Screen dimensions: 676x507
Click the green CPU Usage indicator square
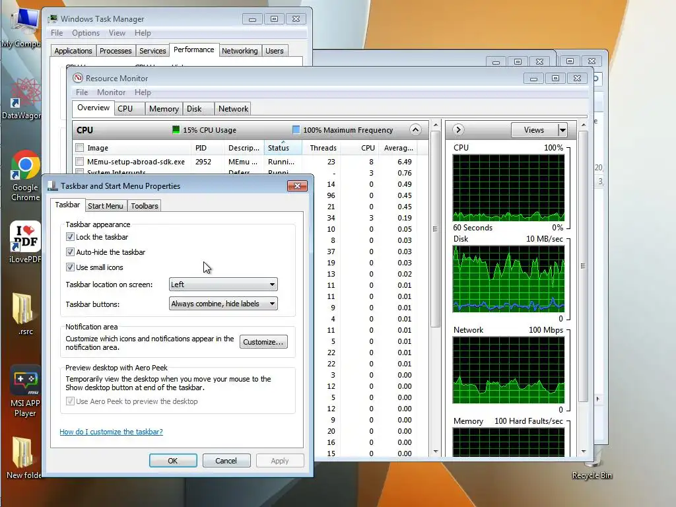click(x=176, y=130)
